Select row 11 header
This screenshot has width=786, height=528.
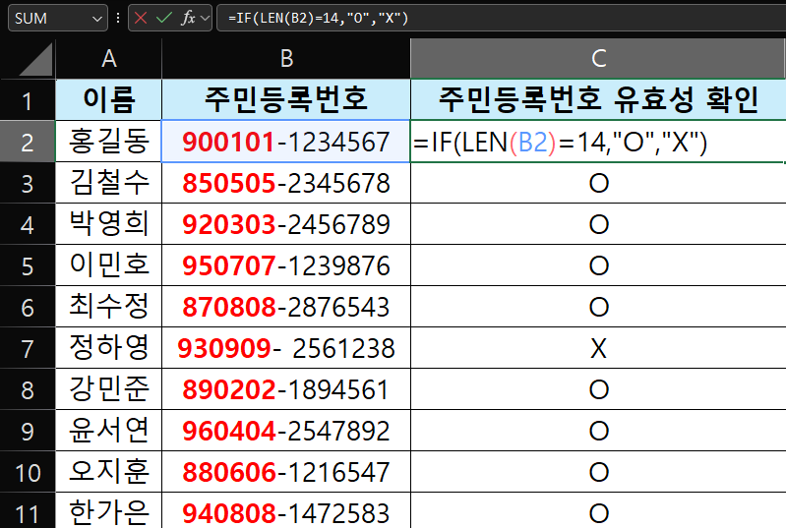(x=28, y=510)
